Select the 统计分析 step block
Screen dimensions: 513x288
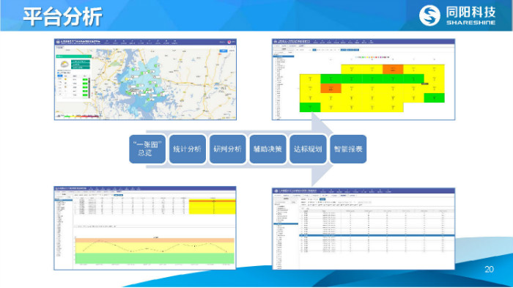188,149
